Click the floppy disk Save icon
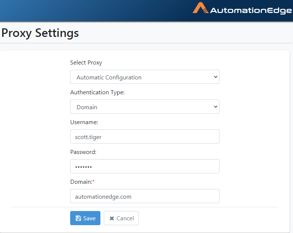The image size is (293, 233). 78,218
